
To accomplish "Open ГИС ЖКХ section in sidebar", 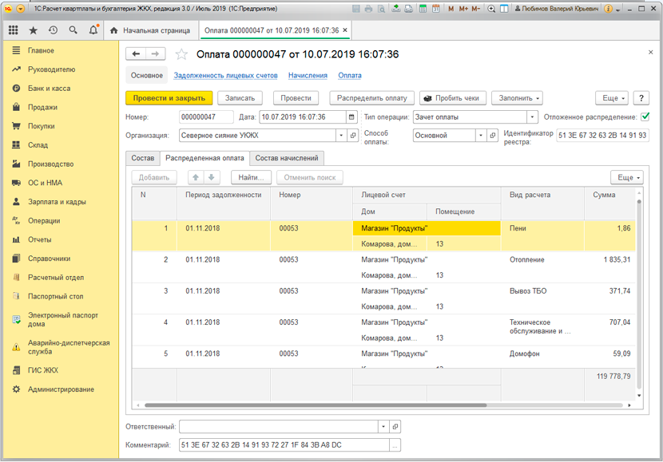I will point(43,370).
